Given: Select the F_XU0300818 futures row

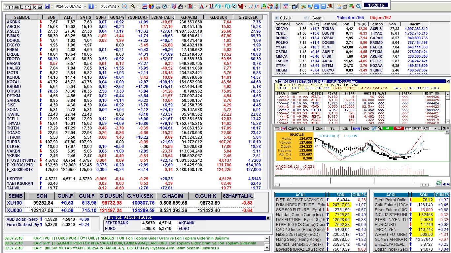Looking at the screenshot, I should (134, 169).
